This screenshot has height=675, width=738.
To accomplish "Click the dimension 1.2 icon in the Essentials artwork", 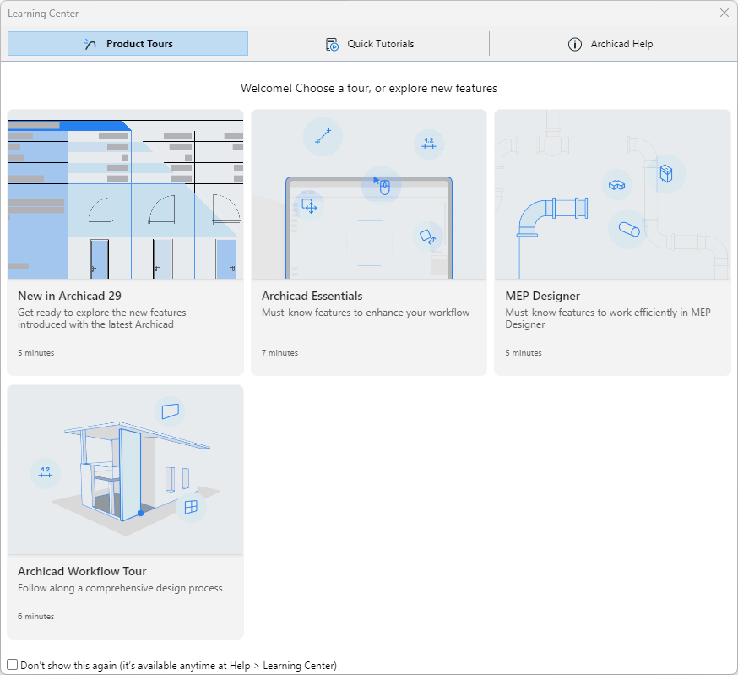I will pos(429,144).
